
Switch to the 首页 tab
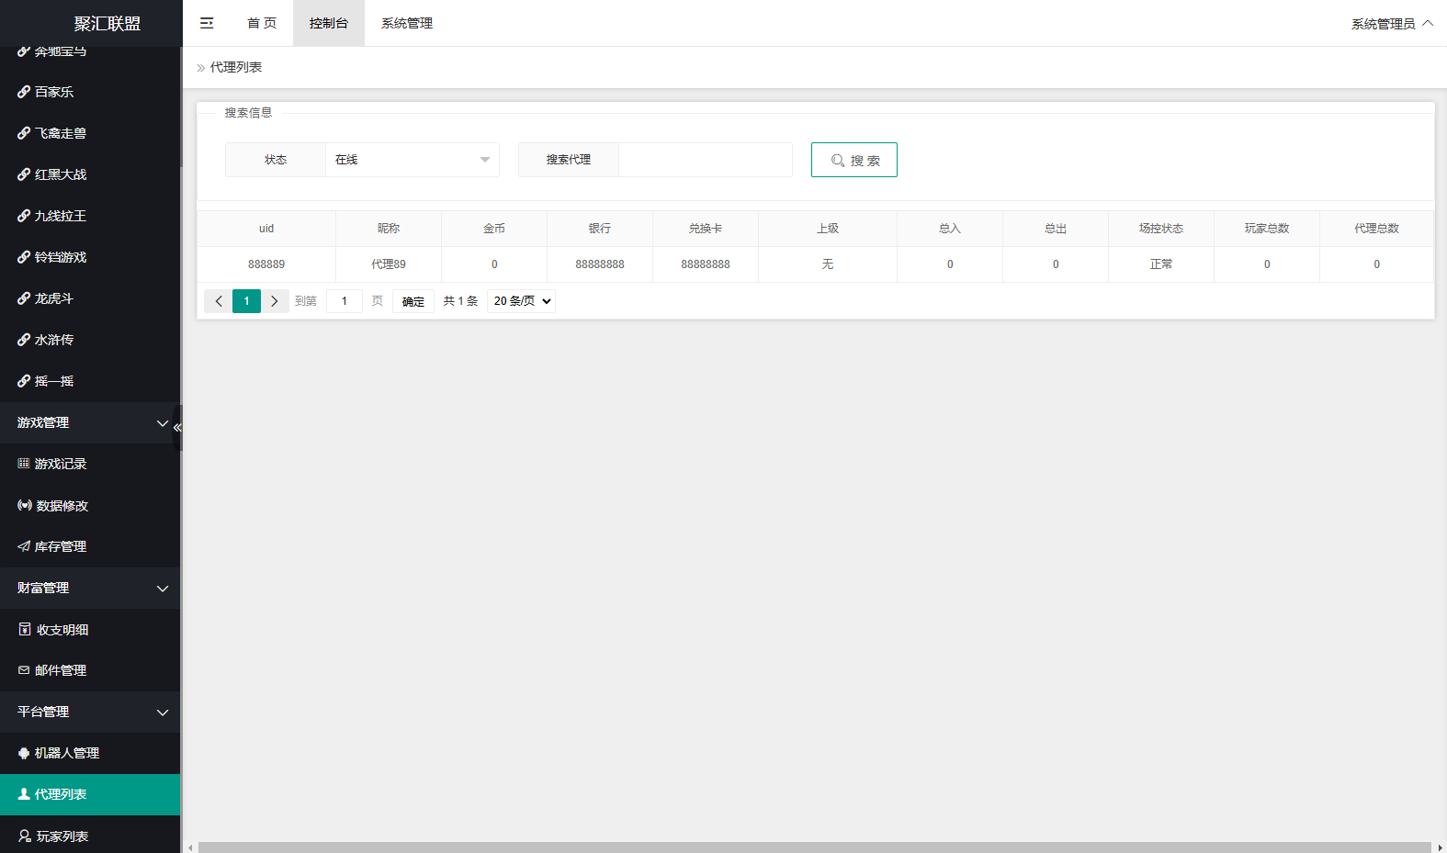click(x=262, y=23)
